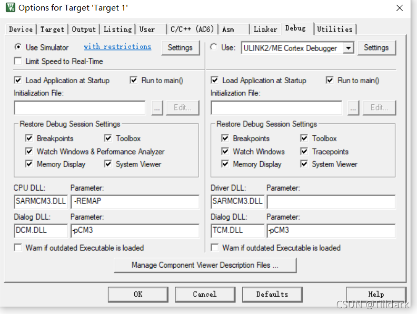
Task: Open the C/C++ (AC6) tab
Action: click(192, 29)
